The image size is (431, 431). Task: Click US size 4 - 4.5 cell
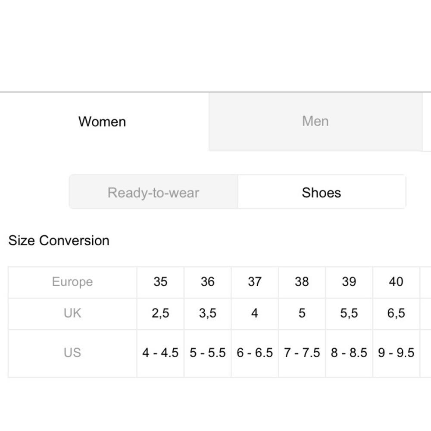click(160, 353)
